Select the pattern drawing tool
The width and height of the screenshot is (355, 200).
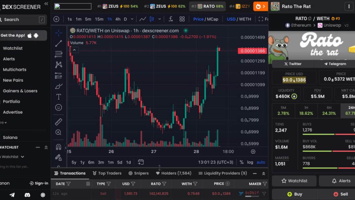[x=58, y=65]
